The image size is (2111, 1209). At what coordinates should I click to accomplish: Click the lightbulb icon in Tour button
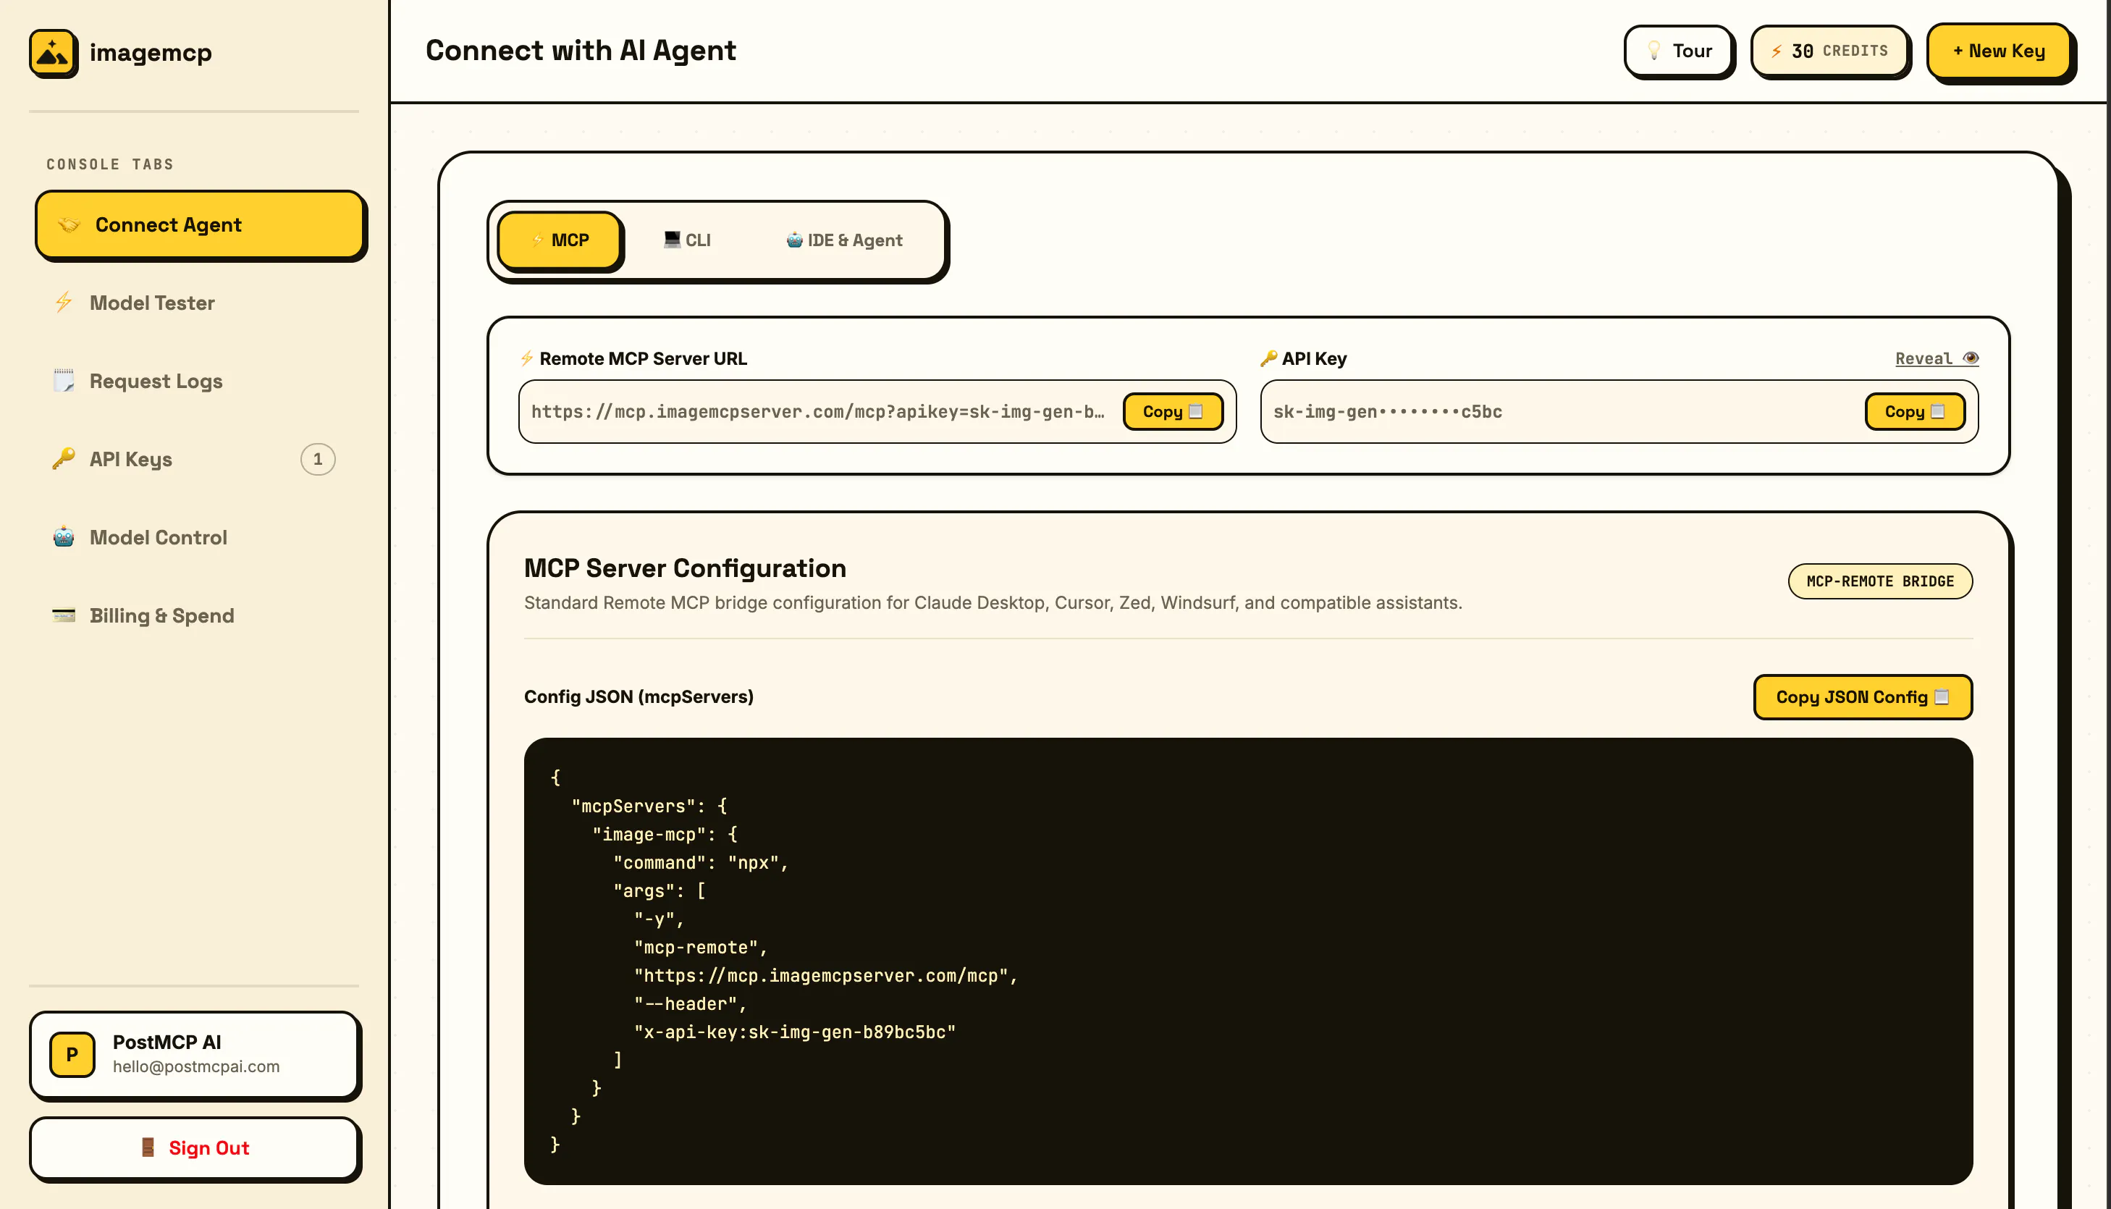click(x=1653, y=51)
